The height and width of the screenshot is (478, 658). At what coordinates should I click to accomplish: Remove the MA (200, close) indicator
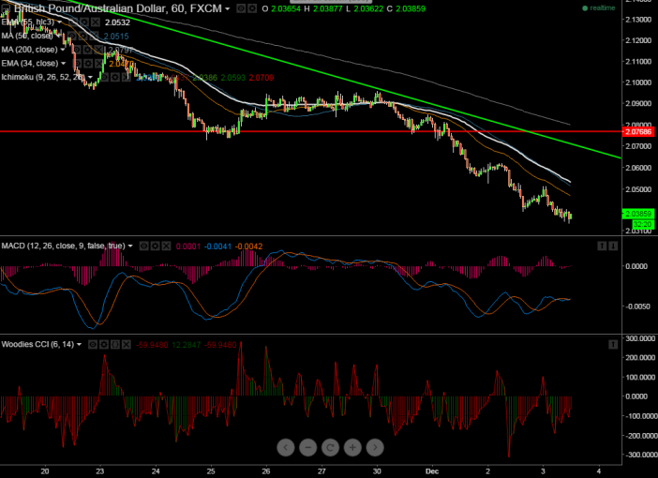click(x=98, y=50)
